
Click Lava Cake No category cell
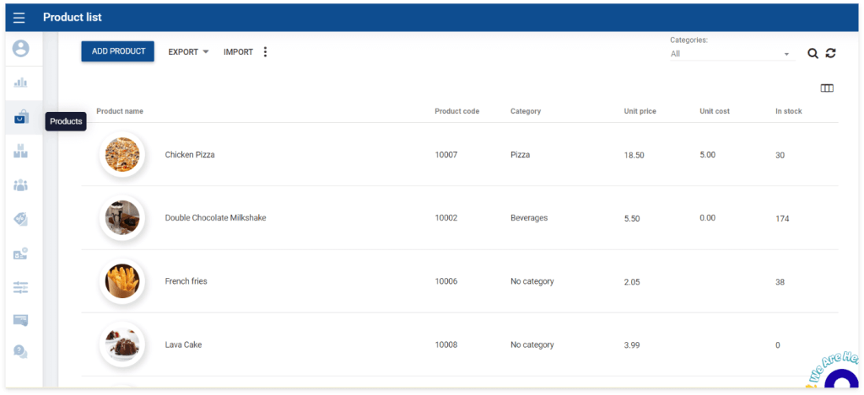pos(532,345)
